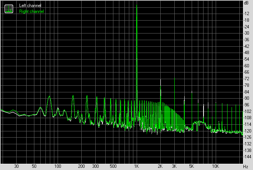Image resolution: width=253 pixels, height=170 pixels.
Task: Click the '200' frequency axis label
Action: click(81, 166)
